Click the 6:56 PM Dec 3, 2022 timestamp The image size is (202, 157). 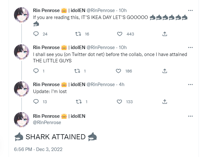coord(38,149)
